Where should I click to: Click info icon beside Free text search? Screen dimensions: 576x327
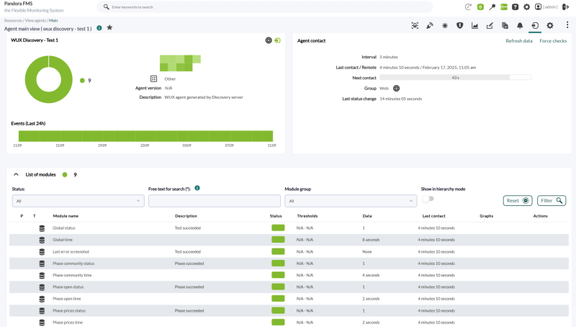pos(197,188)
